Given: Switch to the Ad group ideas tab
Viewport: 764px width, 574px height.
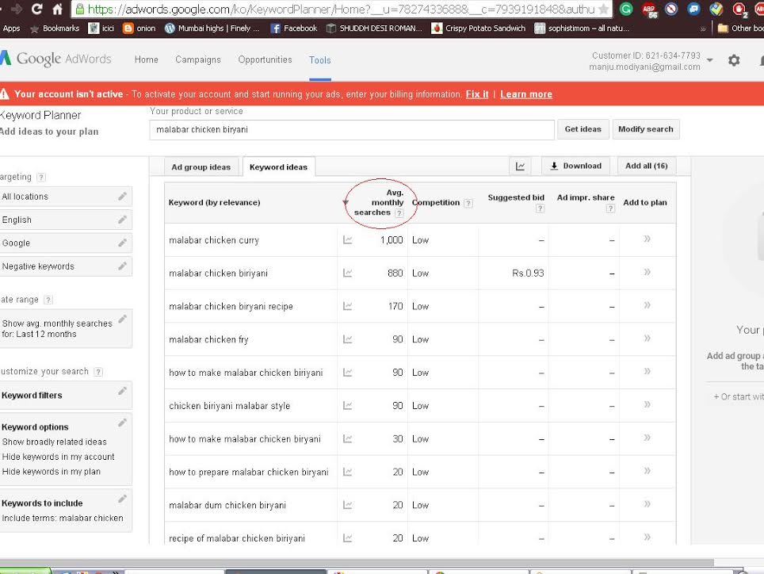Looking at the screenshot, I should click(201, 166).
